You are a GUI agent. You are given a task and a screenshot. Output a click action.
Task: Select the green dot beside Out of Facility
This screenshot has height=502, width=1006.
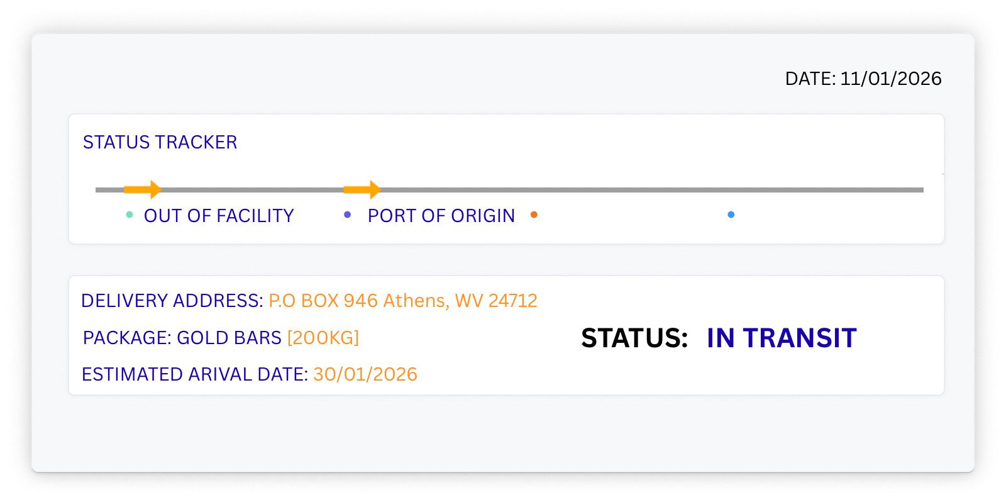coord(130,215)
